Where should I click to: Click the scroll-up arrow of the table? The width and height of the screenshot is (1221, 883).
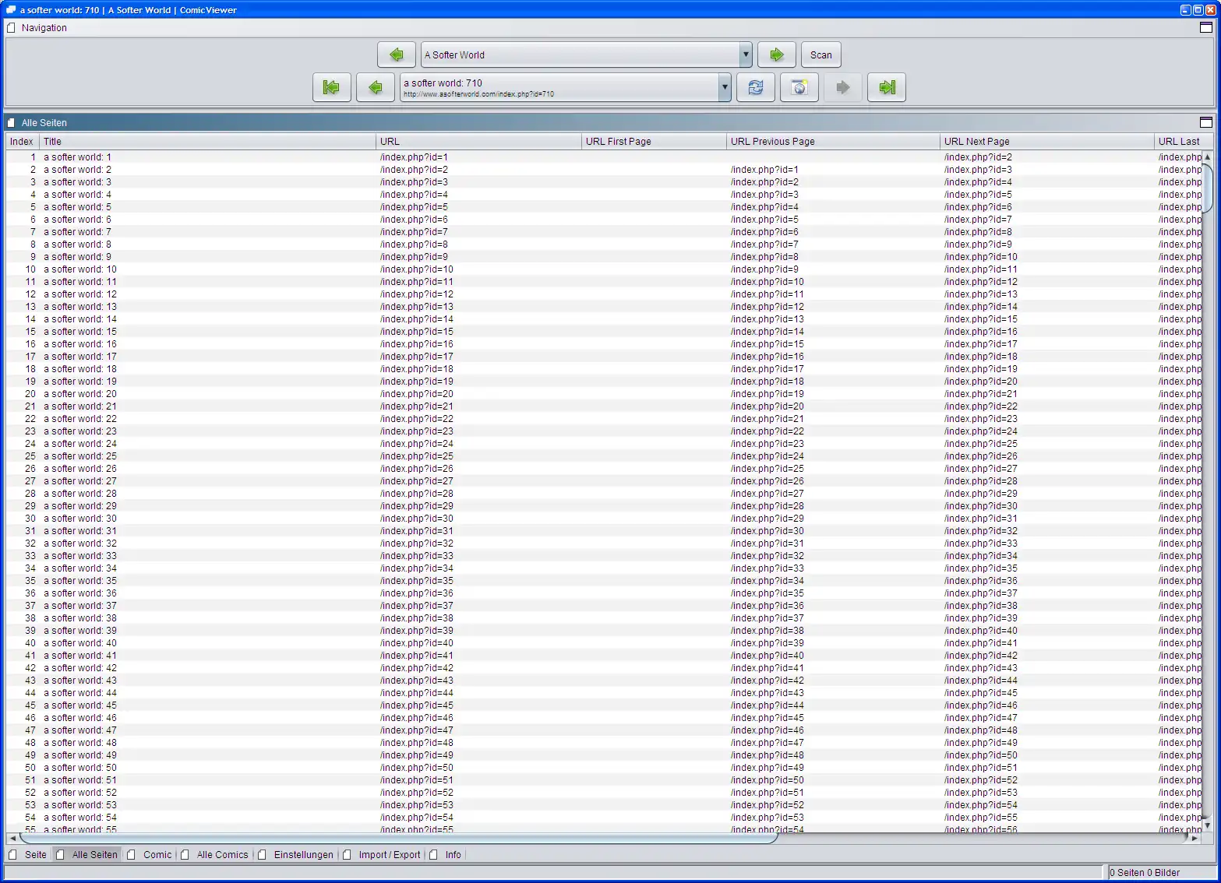click(1207, 157)
